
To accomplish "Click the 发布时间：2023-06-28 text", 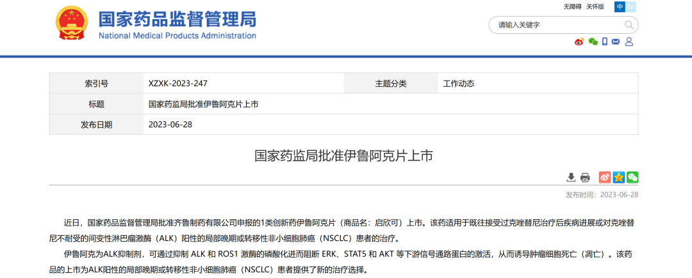I will [x=602, y=195].
